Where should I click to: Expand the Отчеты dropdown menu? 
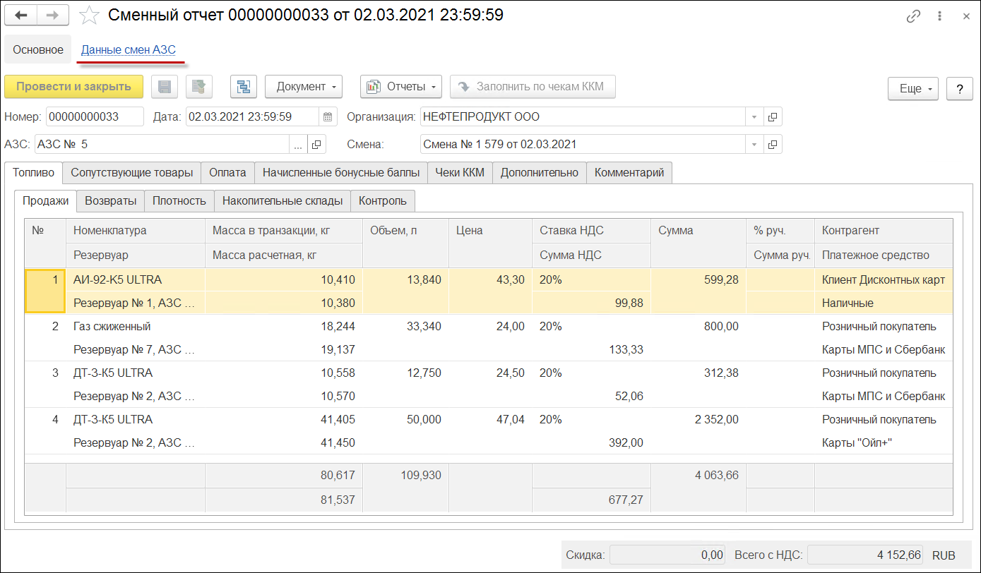point(400,87)
